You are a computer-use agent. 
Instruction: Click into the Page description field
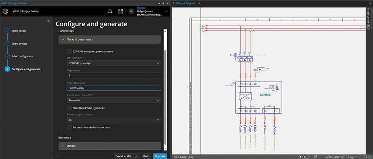pyautogui.click(x=114, y=88)
